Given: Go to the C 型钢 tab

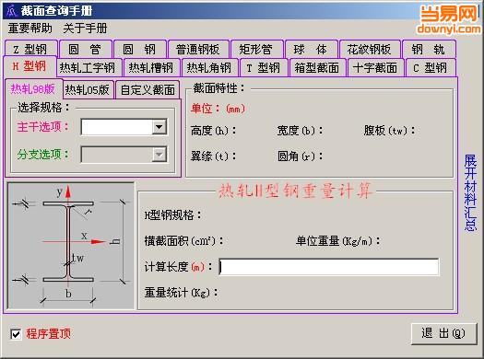Looking at the screenshot, I should click(x=431, y=67).
